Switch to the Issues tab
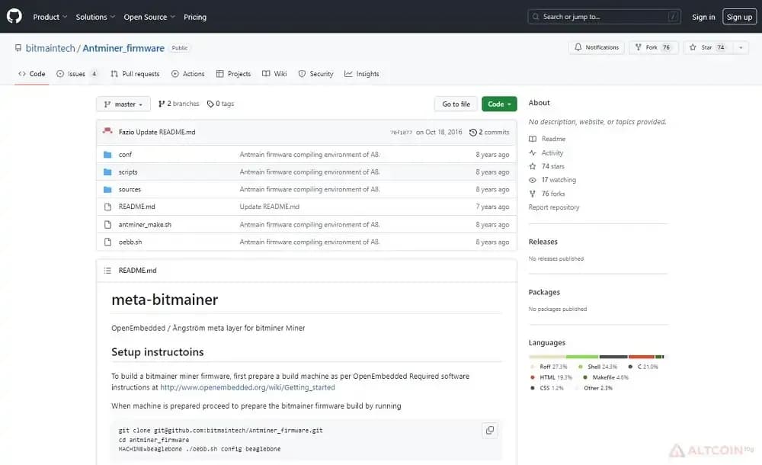This screenshot has width=762, height=465. tap(77, 74)
